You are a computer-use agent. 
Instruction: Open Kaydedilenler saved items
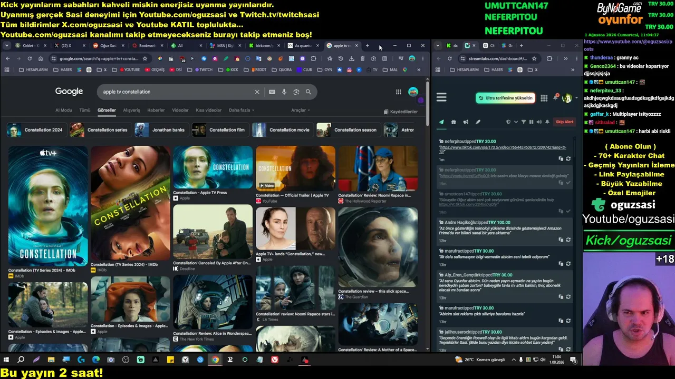tap(401, 112)
